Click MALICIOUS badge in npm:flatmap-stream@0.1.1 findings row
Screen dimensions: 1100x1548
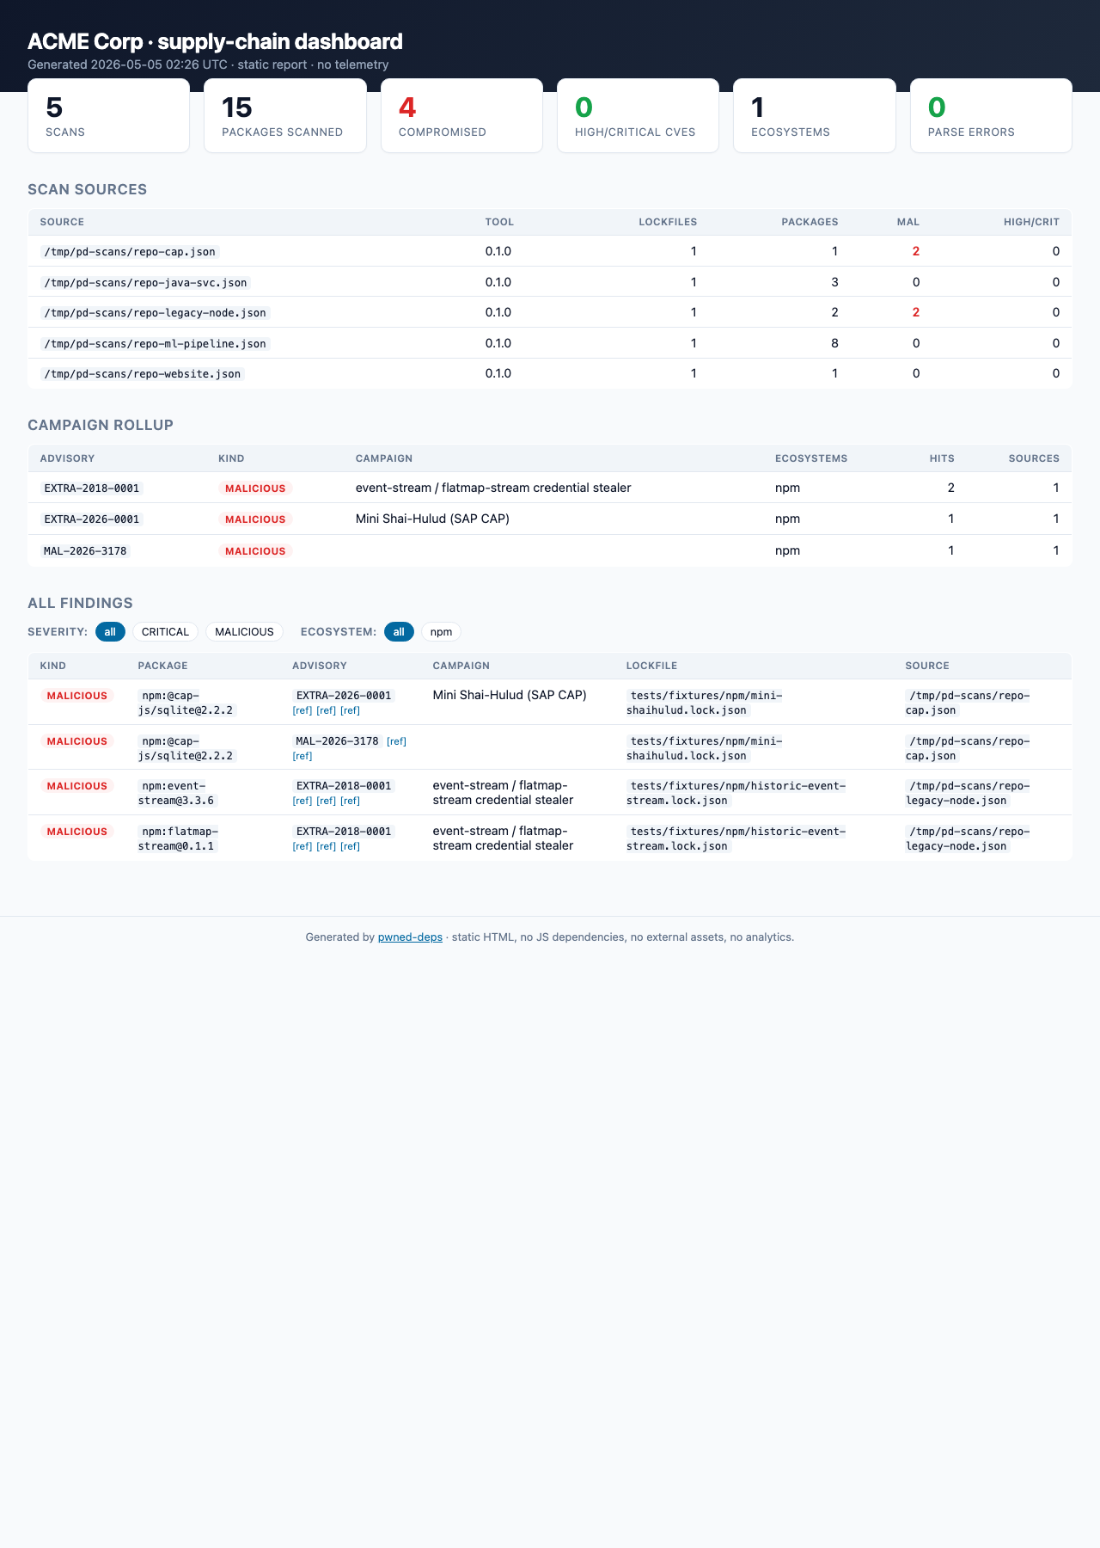pos(76,832)
